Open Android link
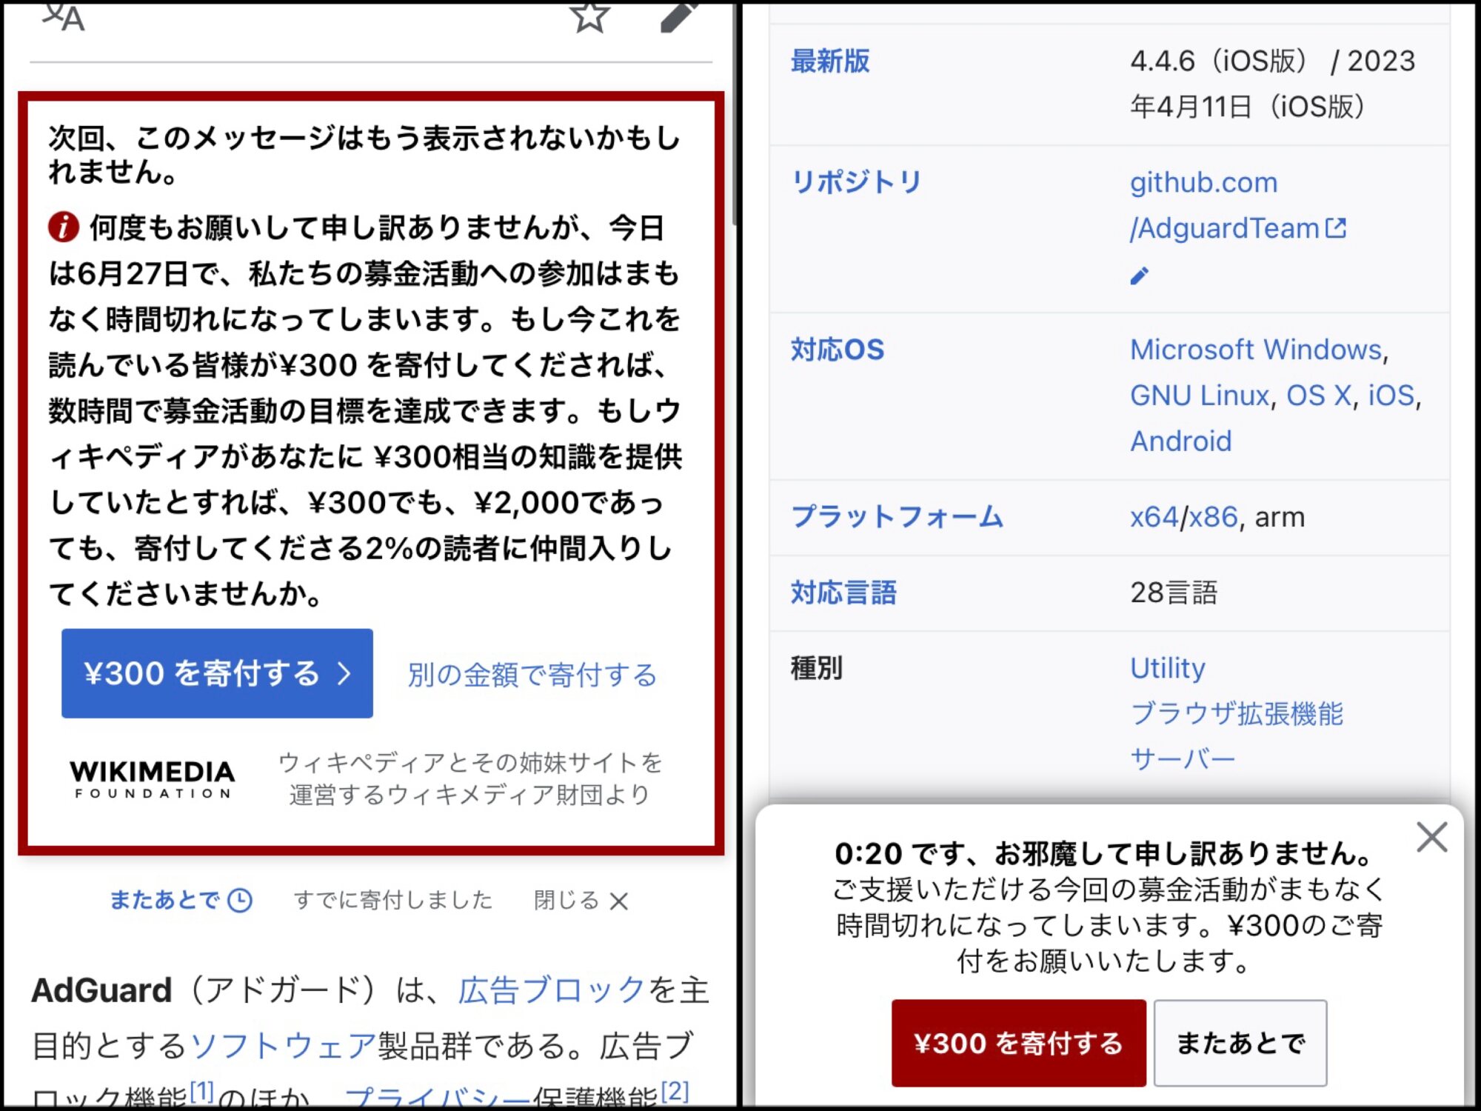 [1181, 441]
